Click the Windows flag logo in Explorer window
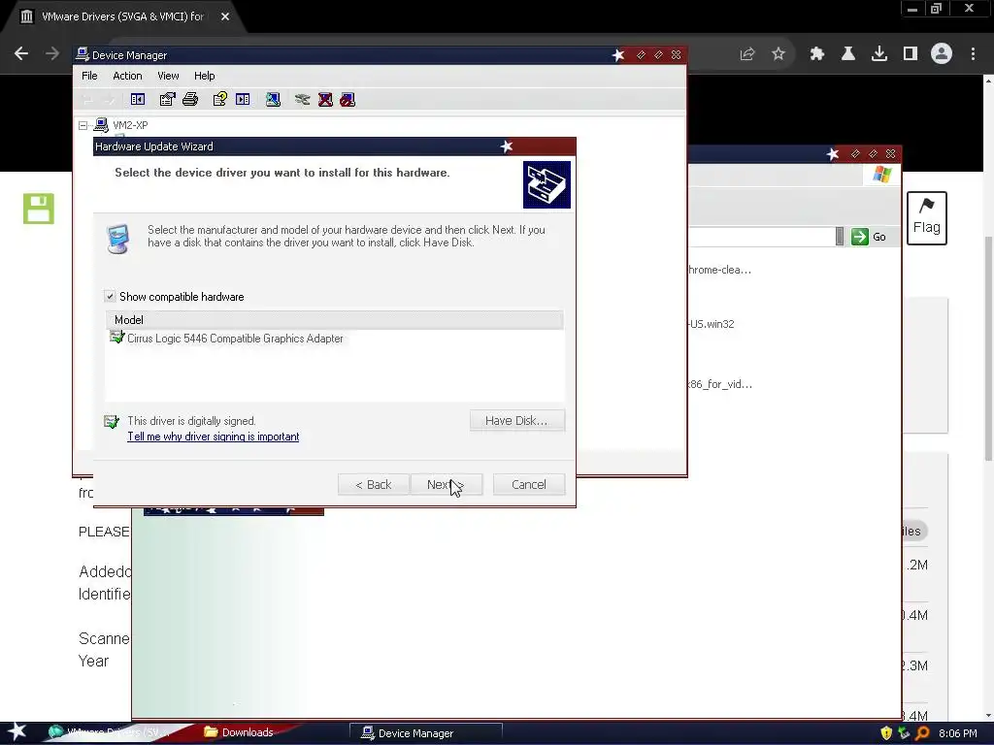The width and height of the screenshot is (994, 745). tap(881, 174)
